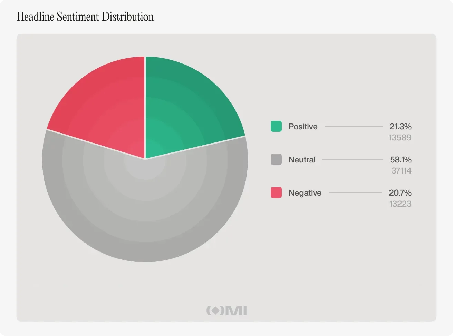Click the Headline Sentiment Distribution title
453x336 pixels.
[x=85, y=17]
